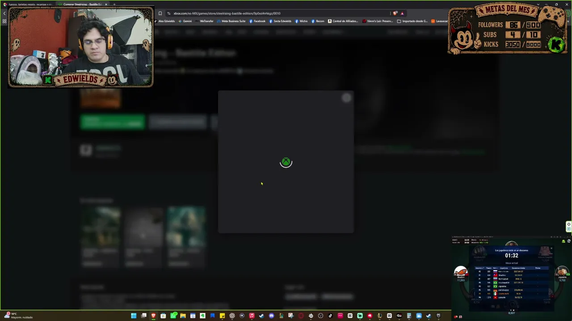This screenshot has height=321, width=572.
Task: Open File Explorer from the taskbar
Action: (x=183, y=316)
